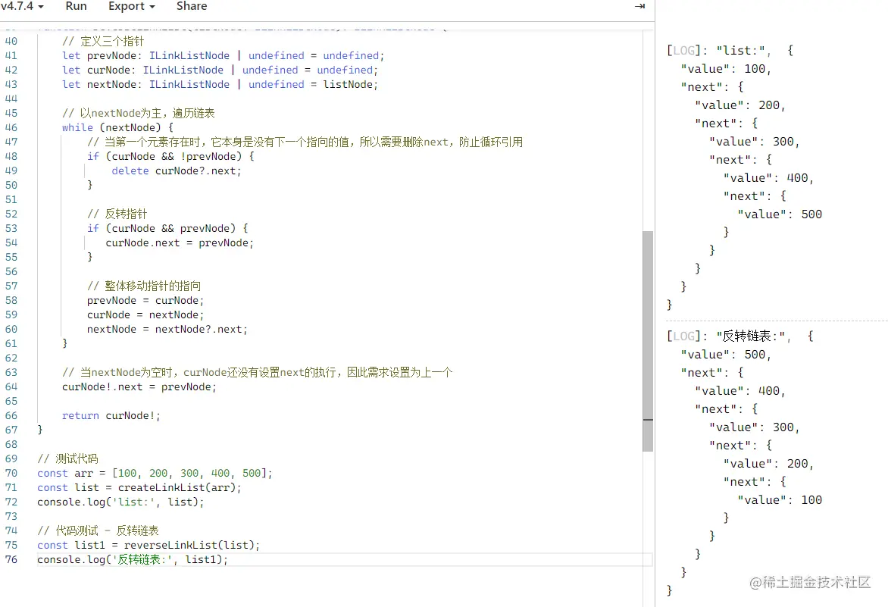The height and width of the screenshot is (607, 888).
Task: Click line number 46 in the gutter
Action: click(11, 127)
